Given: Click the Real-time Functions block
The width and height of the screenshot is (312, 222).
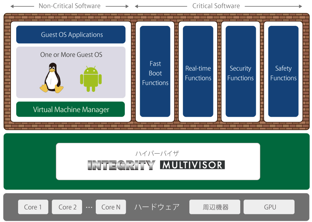Looking at the screenshot, I should point(198,71).
